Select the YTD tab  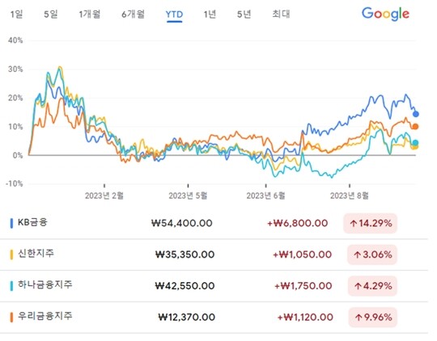tap(174, 15)
